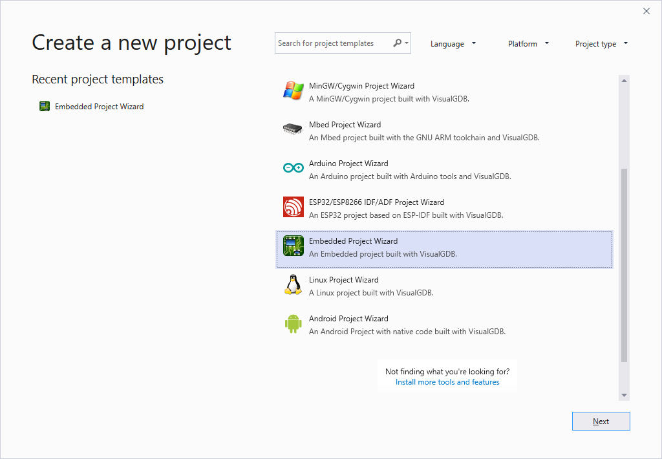Click the ESP32 Espressif red icon
The height and width of the screenshot is (459, 662).
click(x=294, y=207)
